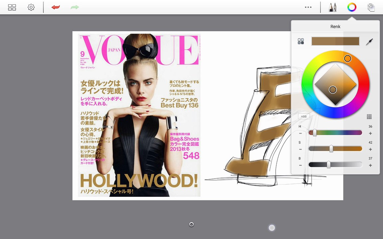The height and width of the screenshot is (239, 383).
Task: Increase hue with the H plus button
Action: (x=370, y=133)
